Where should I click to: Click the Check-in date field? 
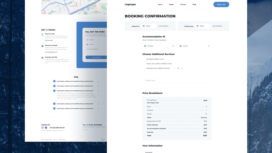click(x=149, y=26)
